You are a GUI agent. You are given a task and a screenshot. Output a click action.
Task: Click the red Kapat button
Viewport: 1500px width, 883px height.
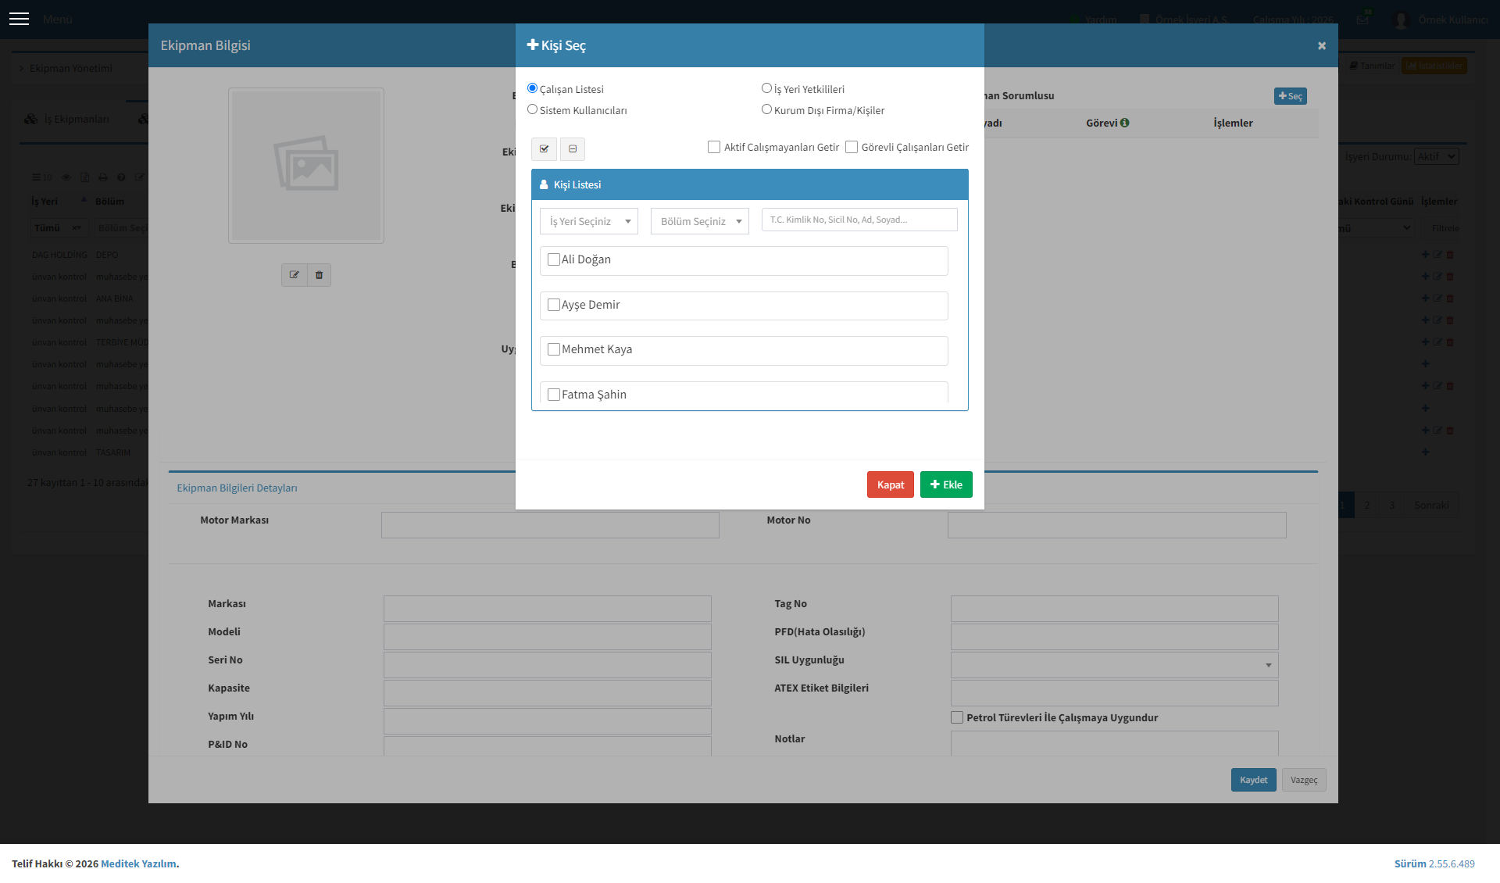891,484
